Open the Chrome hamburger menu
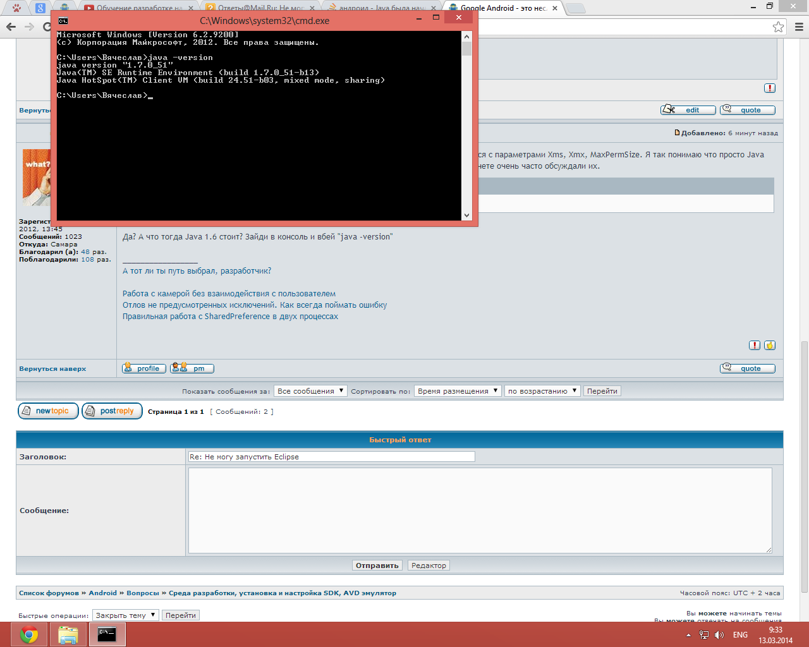 click(799, 27)
